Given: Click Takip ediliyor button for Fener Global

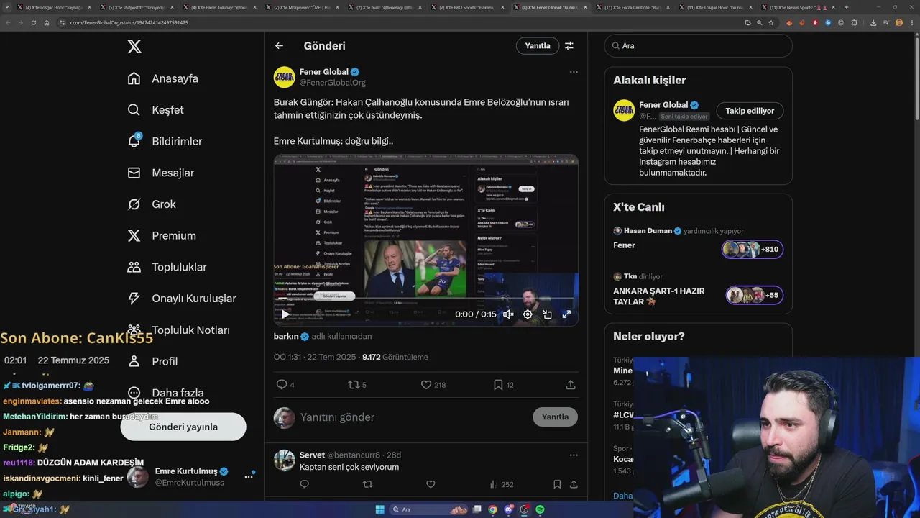Looking at the screenshot, I should pos(750,111).
